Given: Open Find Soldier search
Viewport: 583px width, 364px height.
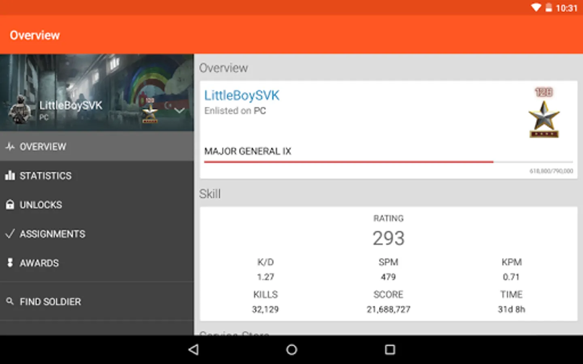Looking at the screenshot, I should tap(97, 302).
